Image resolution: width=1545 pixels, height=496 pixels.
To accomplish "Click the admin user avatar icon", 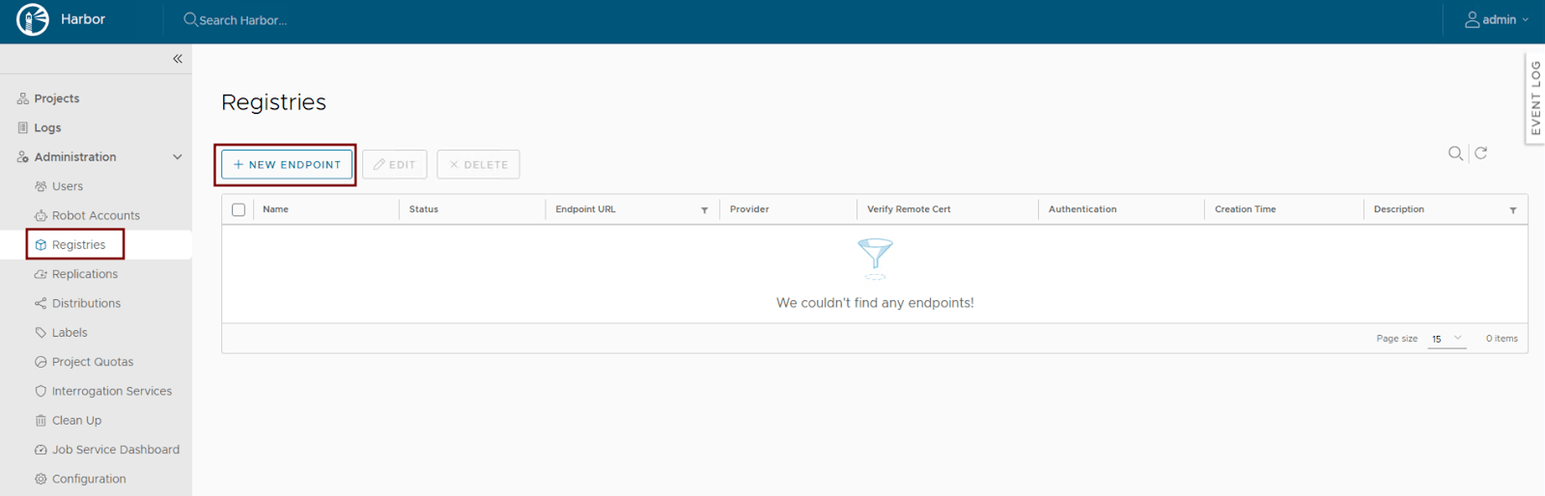I will 1472,19.
